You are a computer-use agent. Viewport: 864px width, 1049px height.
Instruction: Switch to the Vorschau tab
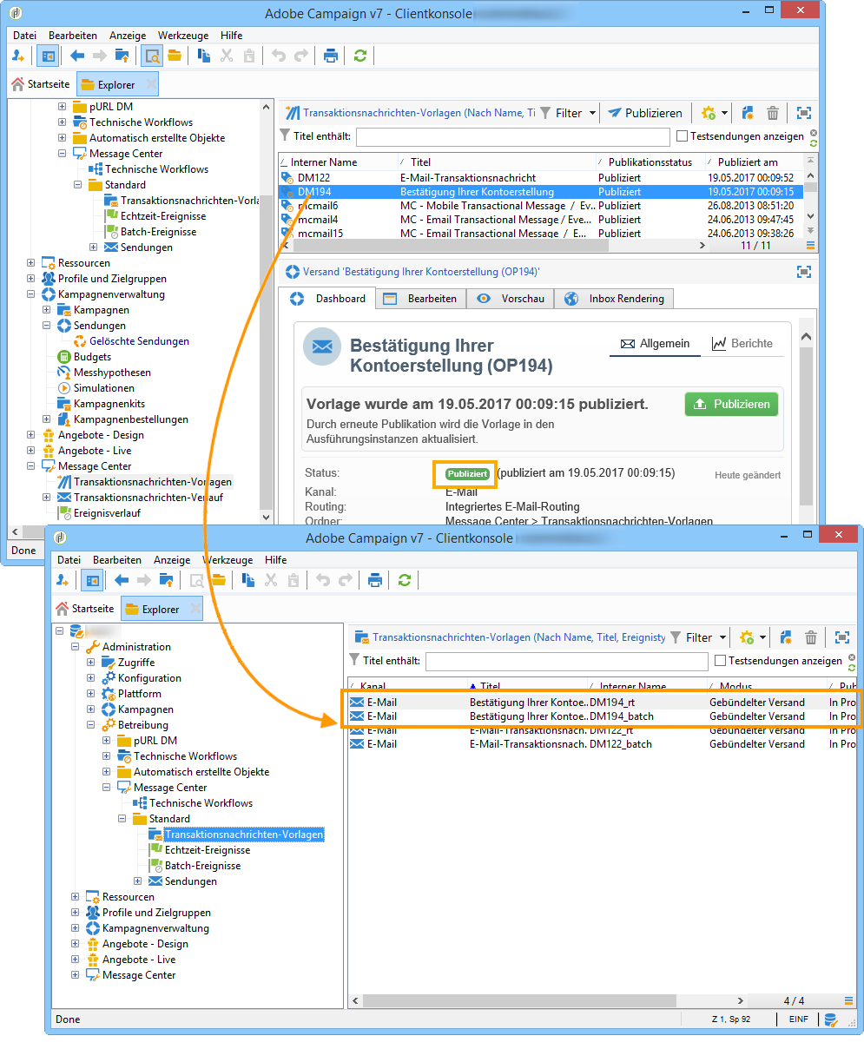coord(511,298)
